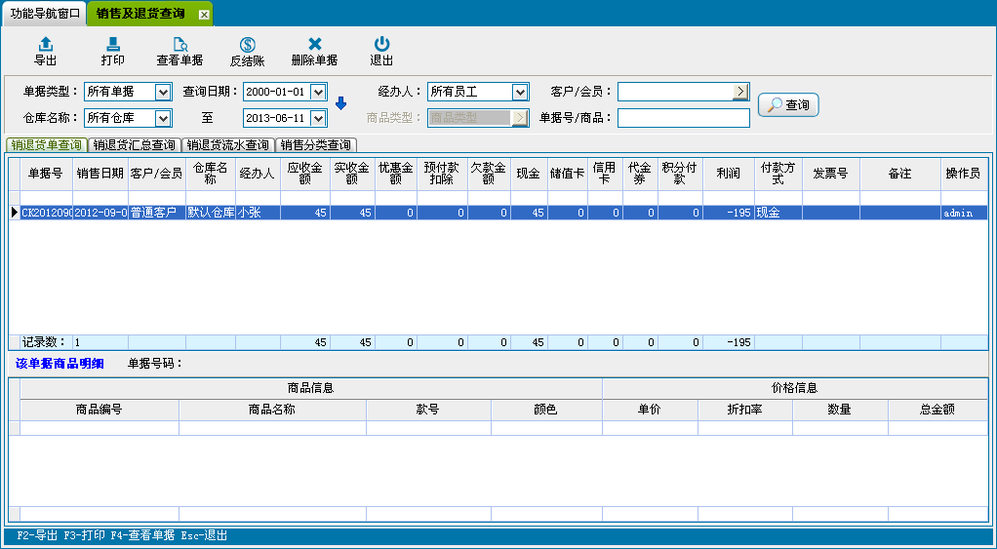
Task: Open the 仓库名称 dropdown
Action: coord(163,118)
